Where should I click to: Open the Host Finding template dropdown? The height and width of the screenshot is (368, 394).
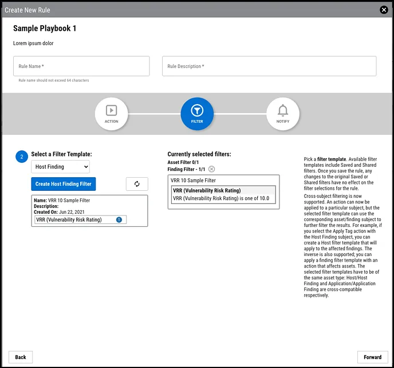pyautogui.click(x=60, y=167)
